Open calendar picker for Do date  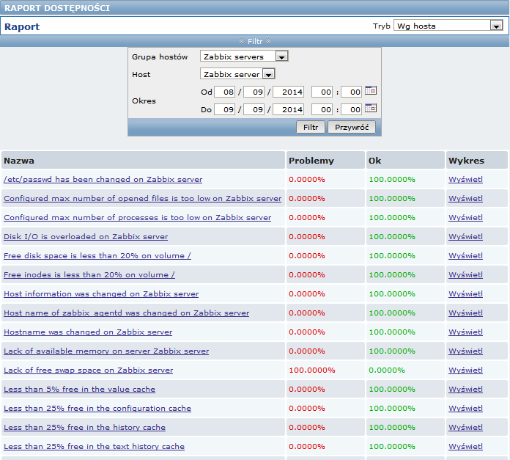pyautogui.click(x=371, y=108)
